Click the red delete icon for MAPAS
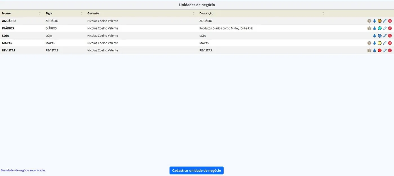Image resolution: width=394 pixels, height=176 pixels. pos(390,43)
